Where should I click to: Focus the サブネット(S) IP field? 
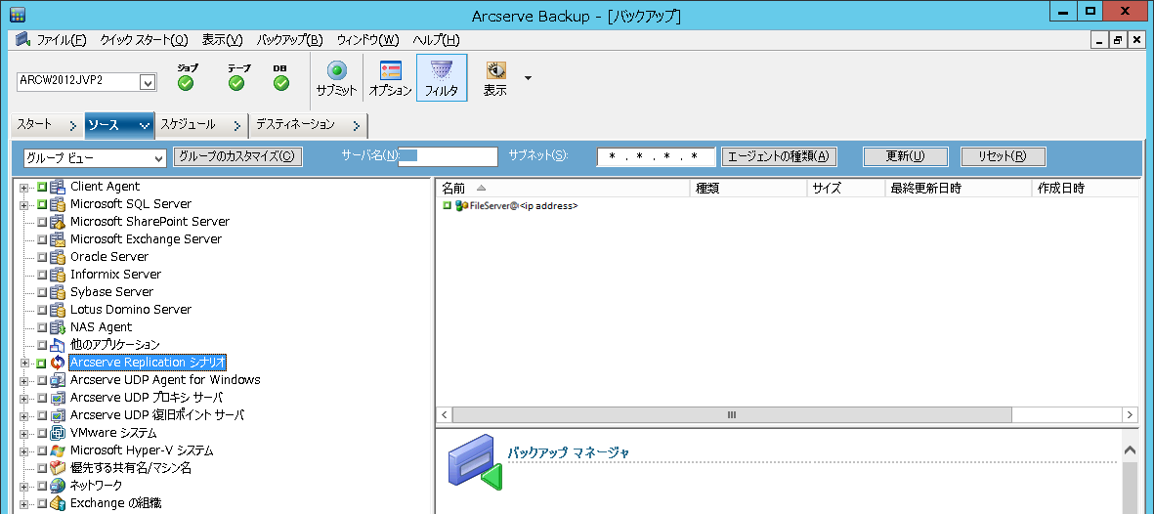(657, 157)
